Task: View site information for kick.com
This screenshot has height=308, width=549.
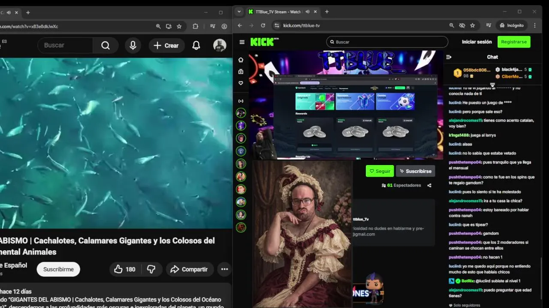Action: (x=277, y=25)
